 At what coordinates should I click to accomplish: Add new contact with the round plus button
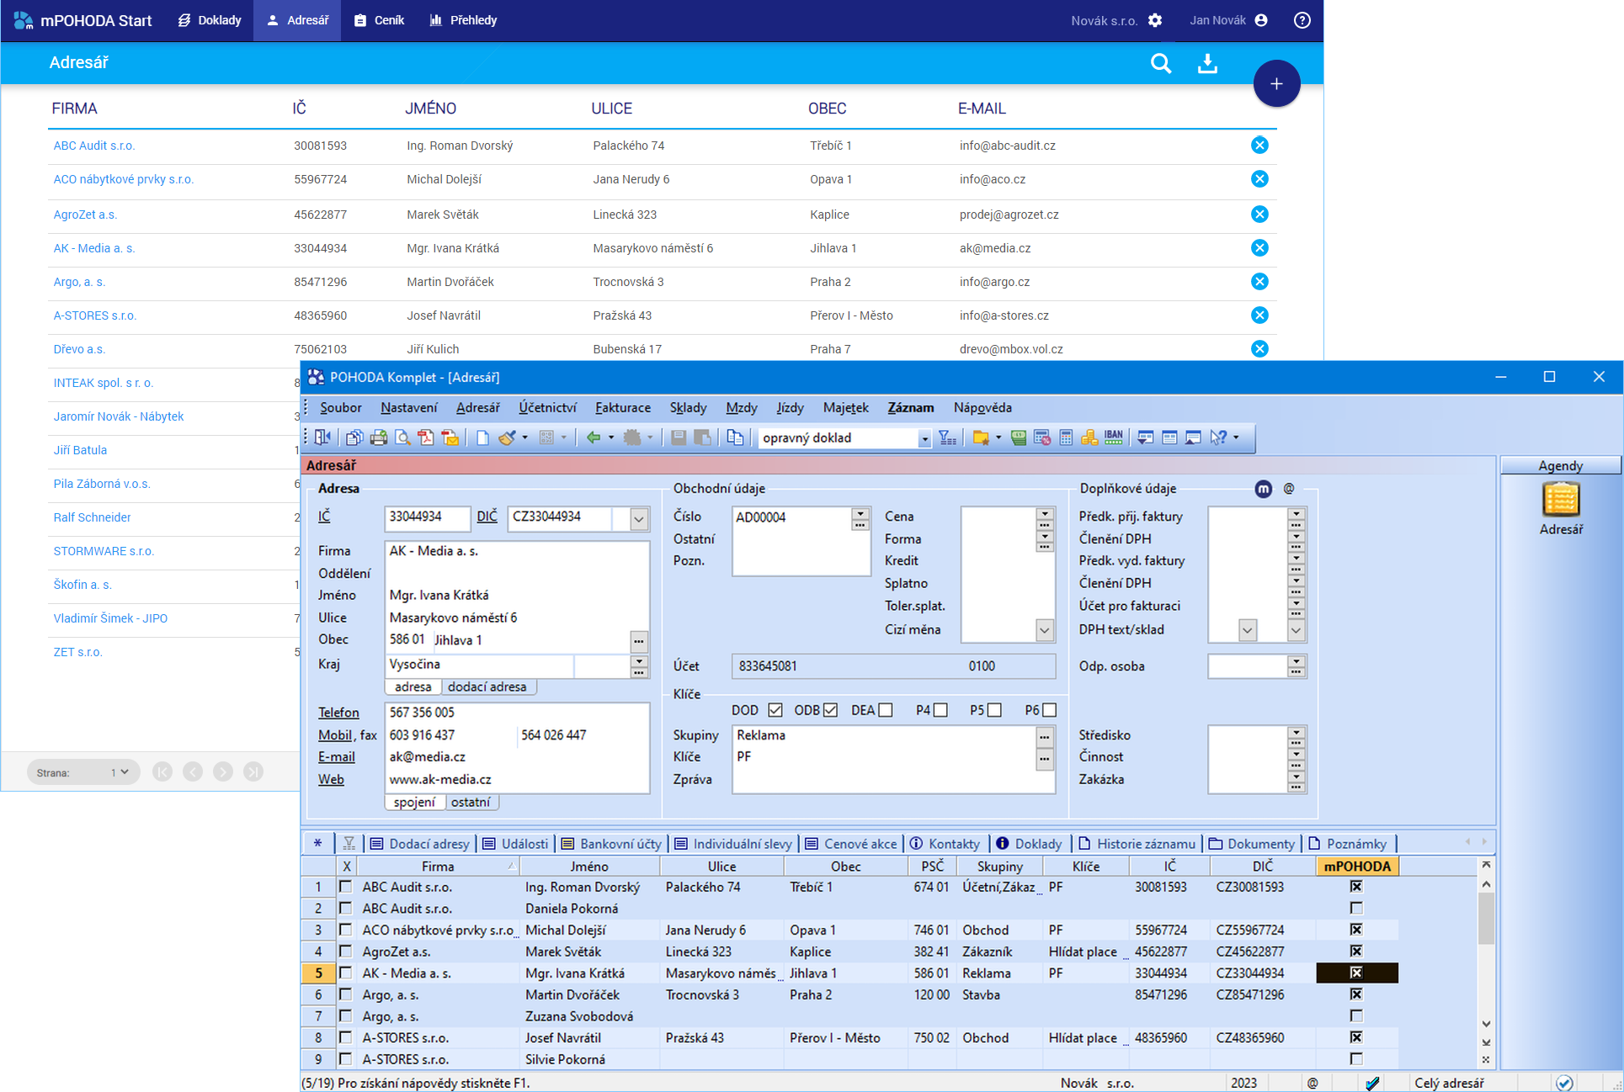1276,83
